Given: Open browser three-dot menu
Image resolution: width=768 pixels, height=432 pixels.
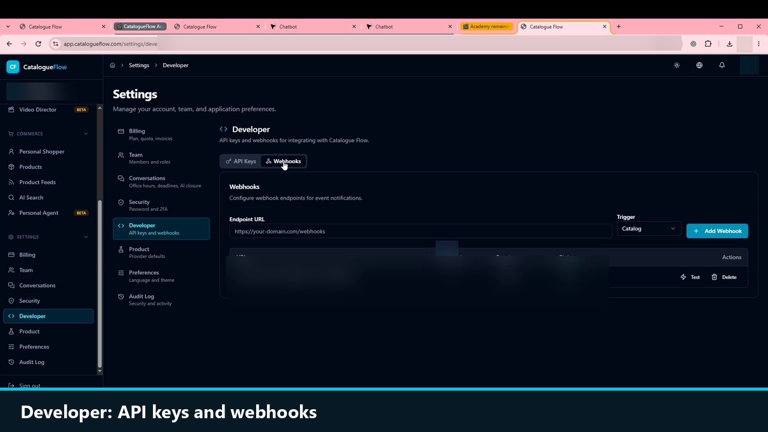Looking at the screenshot, I should (x=758, y=44).
